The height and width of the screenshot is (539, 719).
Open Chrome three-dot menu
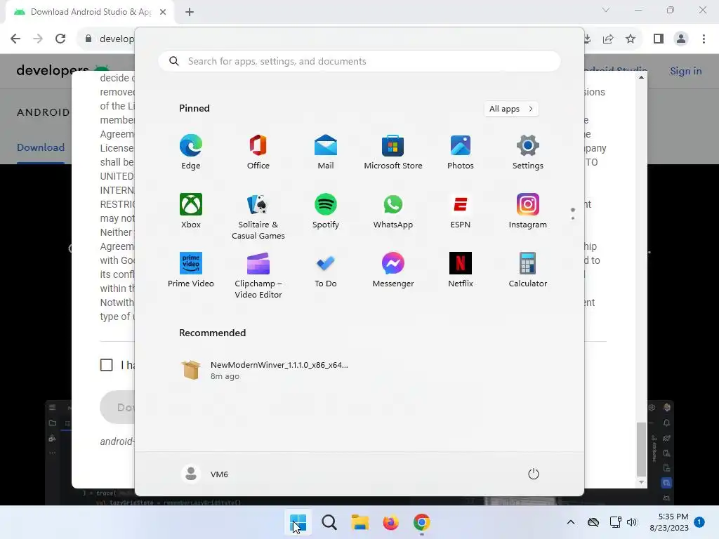[704, 39]
